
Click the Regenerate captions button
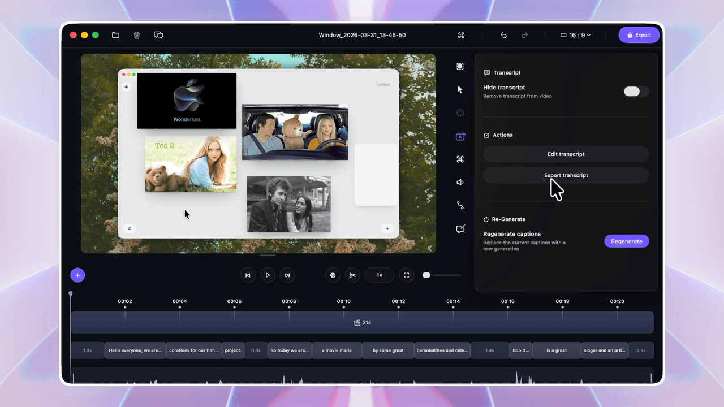click(x=626, y=241)
